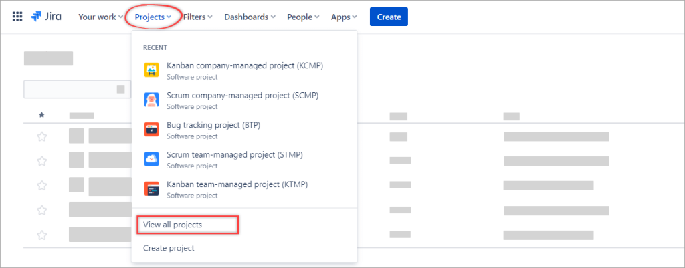Expand the Filters menu

tap(197, 17)
